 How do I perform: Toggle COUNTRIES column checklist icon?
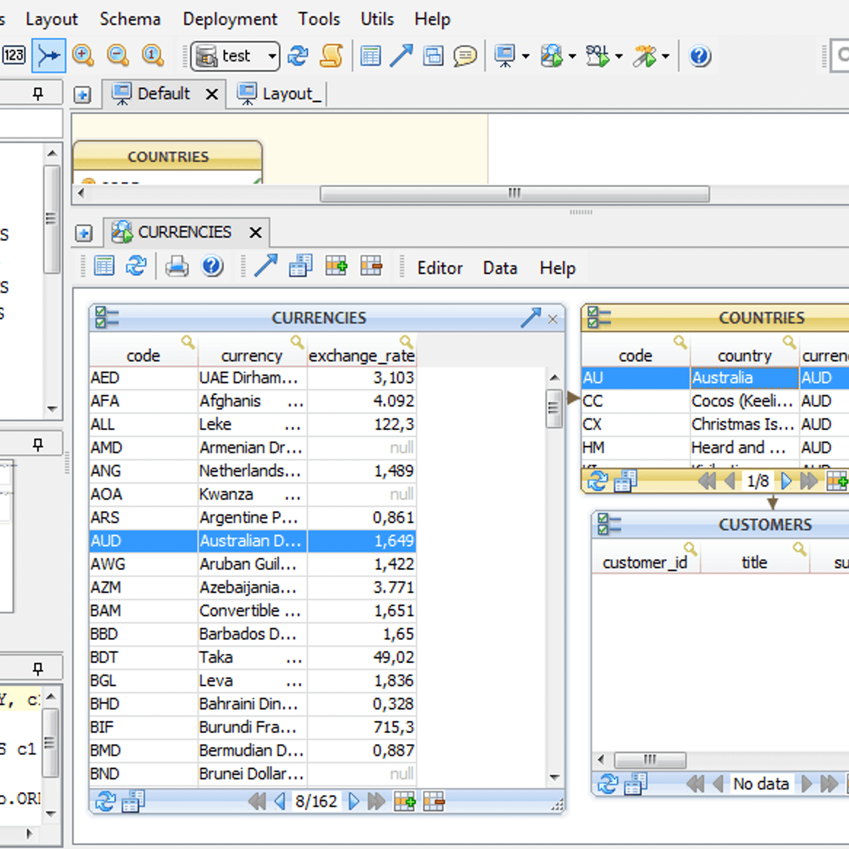599,317
